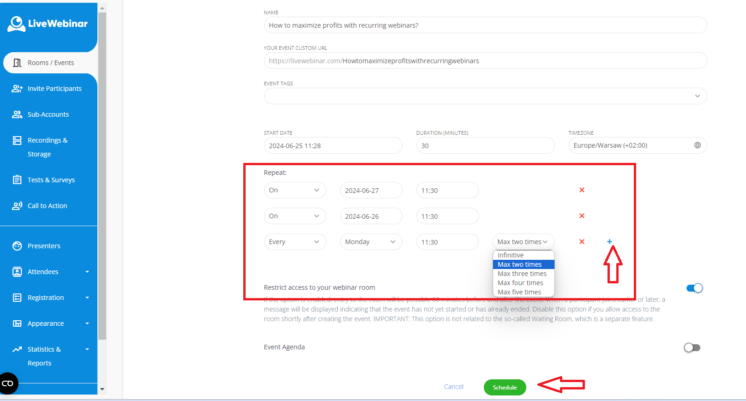This screenshot has width=746, height=401.
Task: Click the LiveWebinar logo
Action: pyautogui.click(x=48, y=24)
